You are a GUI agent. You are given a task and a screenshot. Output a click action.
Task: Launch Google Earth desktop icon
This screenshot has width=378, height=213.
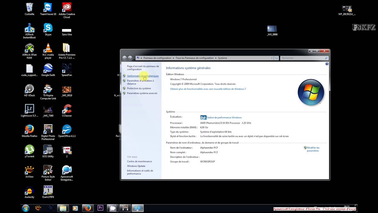[48, 70]
